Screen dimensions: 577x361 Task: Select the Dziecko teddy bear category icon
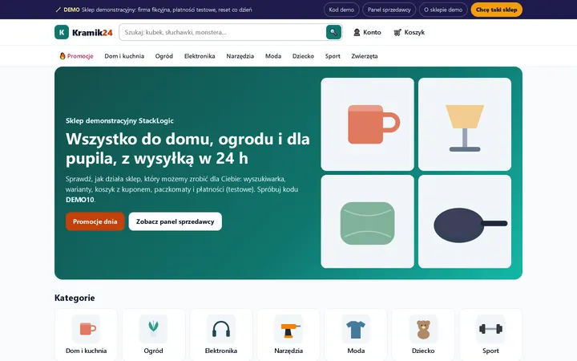point(423,329)
